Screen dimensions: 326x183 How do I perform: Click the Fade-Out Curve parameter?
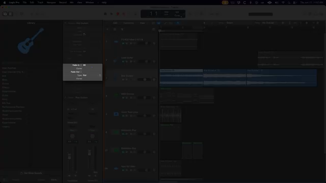coord(79,79)
